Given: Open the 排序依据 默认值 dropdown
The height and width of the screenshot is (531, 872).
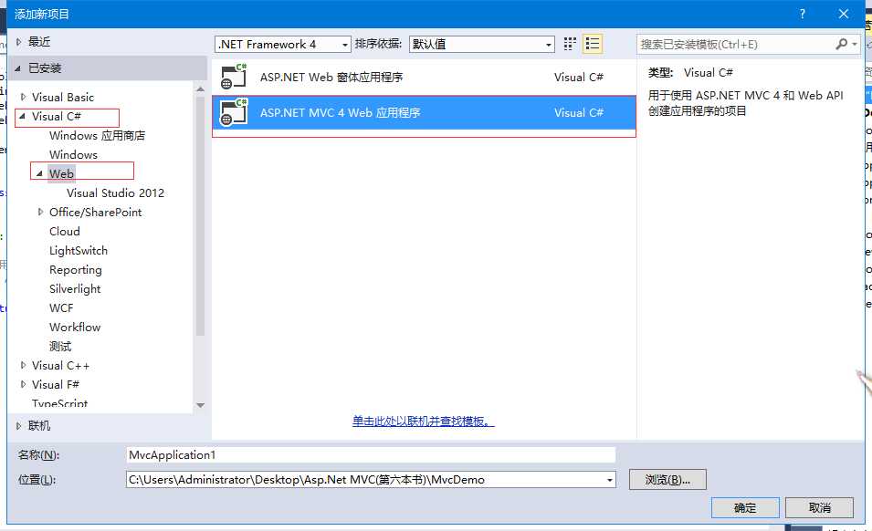Looking at the screenshot, I should coord(481,45).
